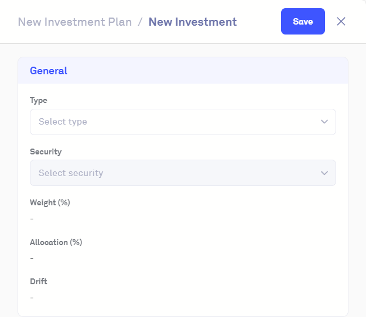The width and height of the screenshot is (366, 317).
Task: Click the Type field chevron arrow
Action: [324, 122]
